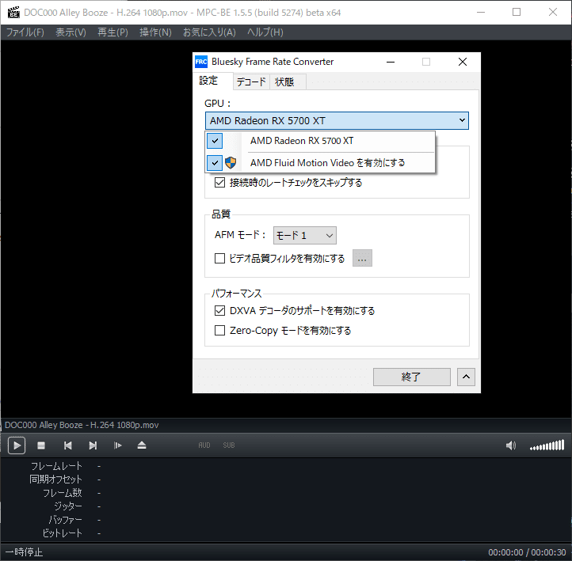Click the file name in MPC-BE info bar
572x561 pixels.
(82, 425)
